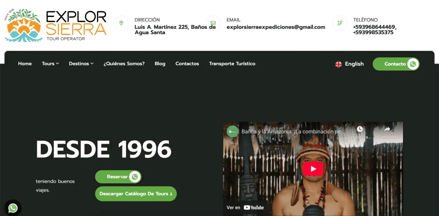Go to the Home menu item
Image resolution: width=439 pixels, height=216 pixels.
pos(25,64)
